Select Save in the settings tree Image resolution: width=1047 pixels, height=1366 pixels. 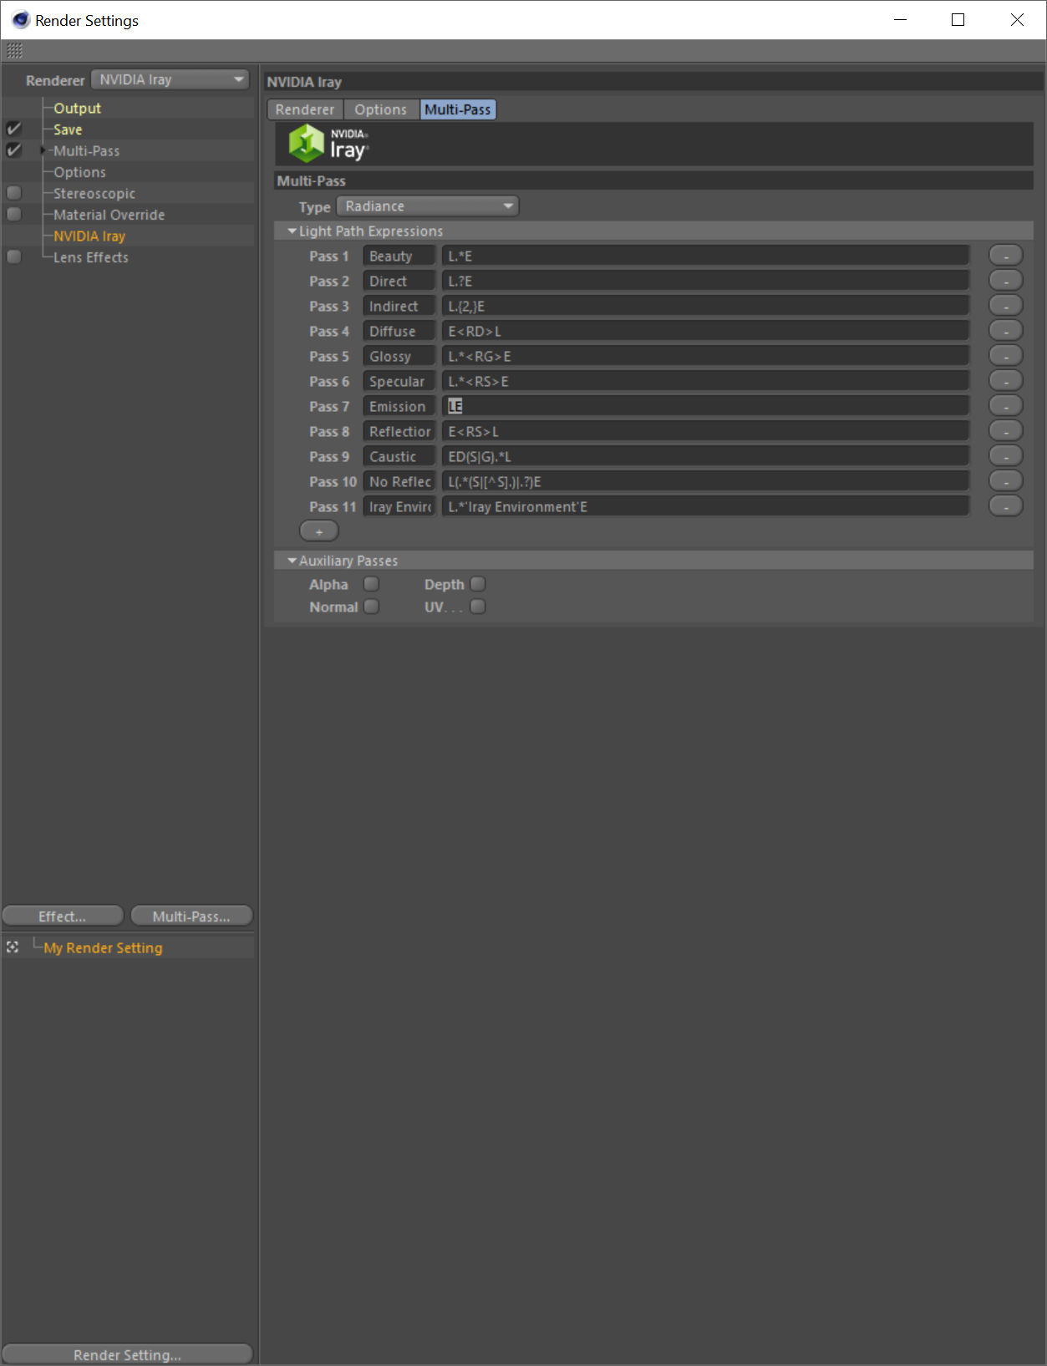point(68,129)
